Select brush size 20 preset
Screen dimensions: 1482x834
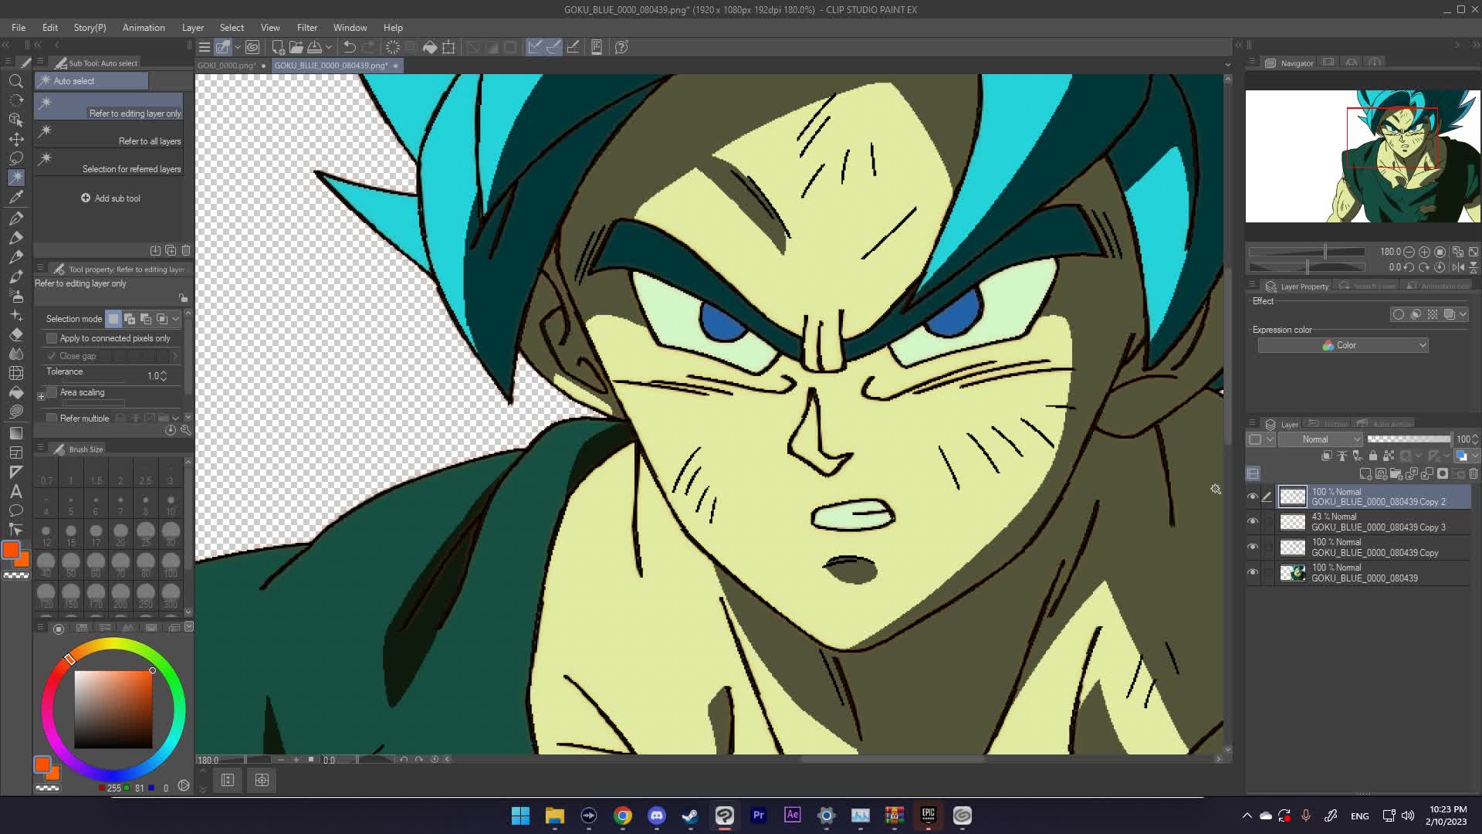(x=120, y=534)
